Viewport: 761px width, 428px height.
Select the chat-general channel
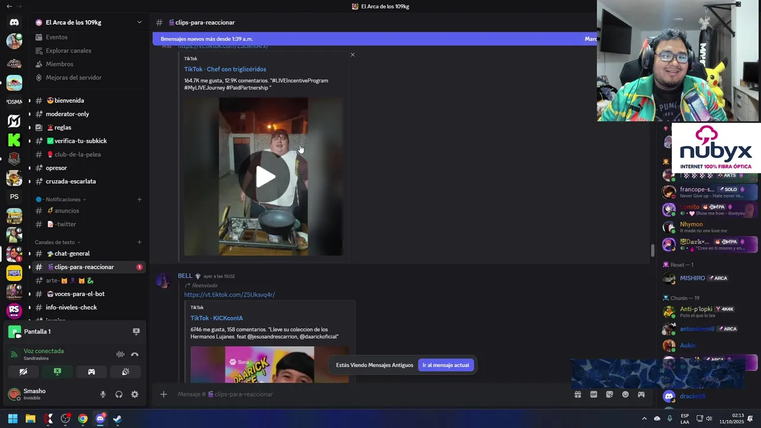(x=89, y=254)
